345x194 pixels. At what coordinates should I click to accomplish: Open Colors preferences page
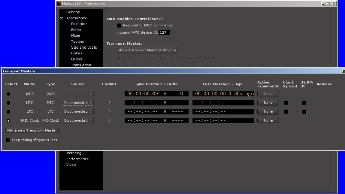77,53
